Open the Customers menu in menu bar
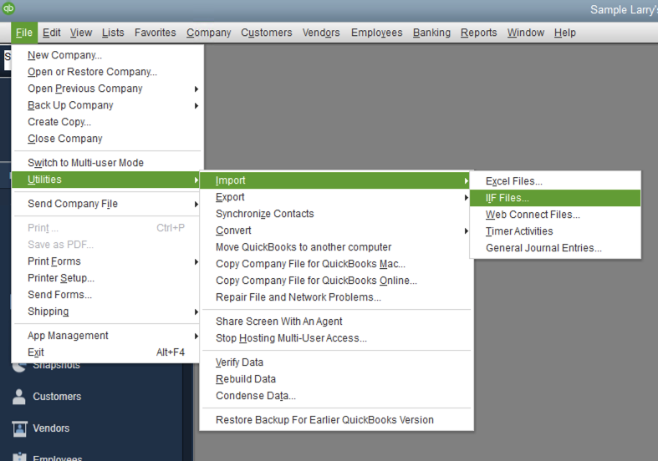The height and width of the screenshot is (461, 658). pos(267,33)
